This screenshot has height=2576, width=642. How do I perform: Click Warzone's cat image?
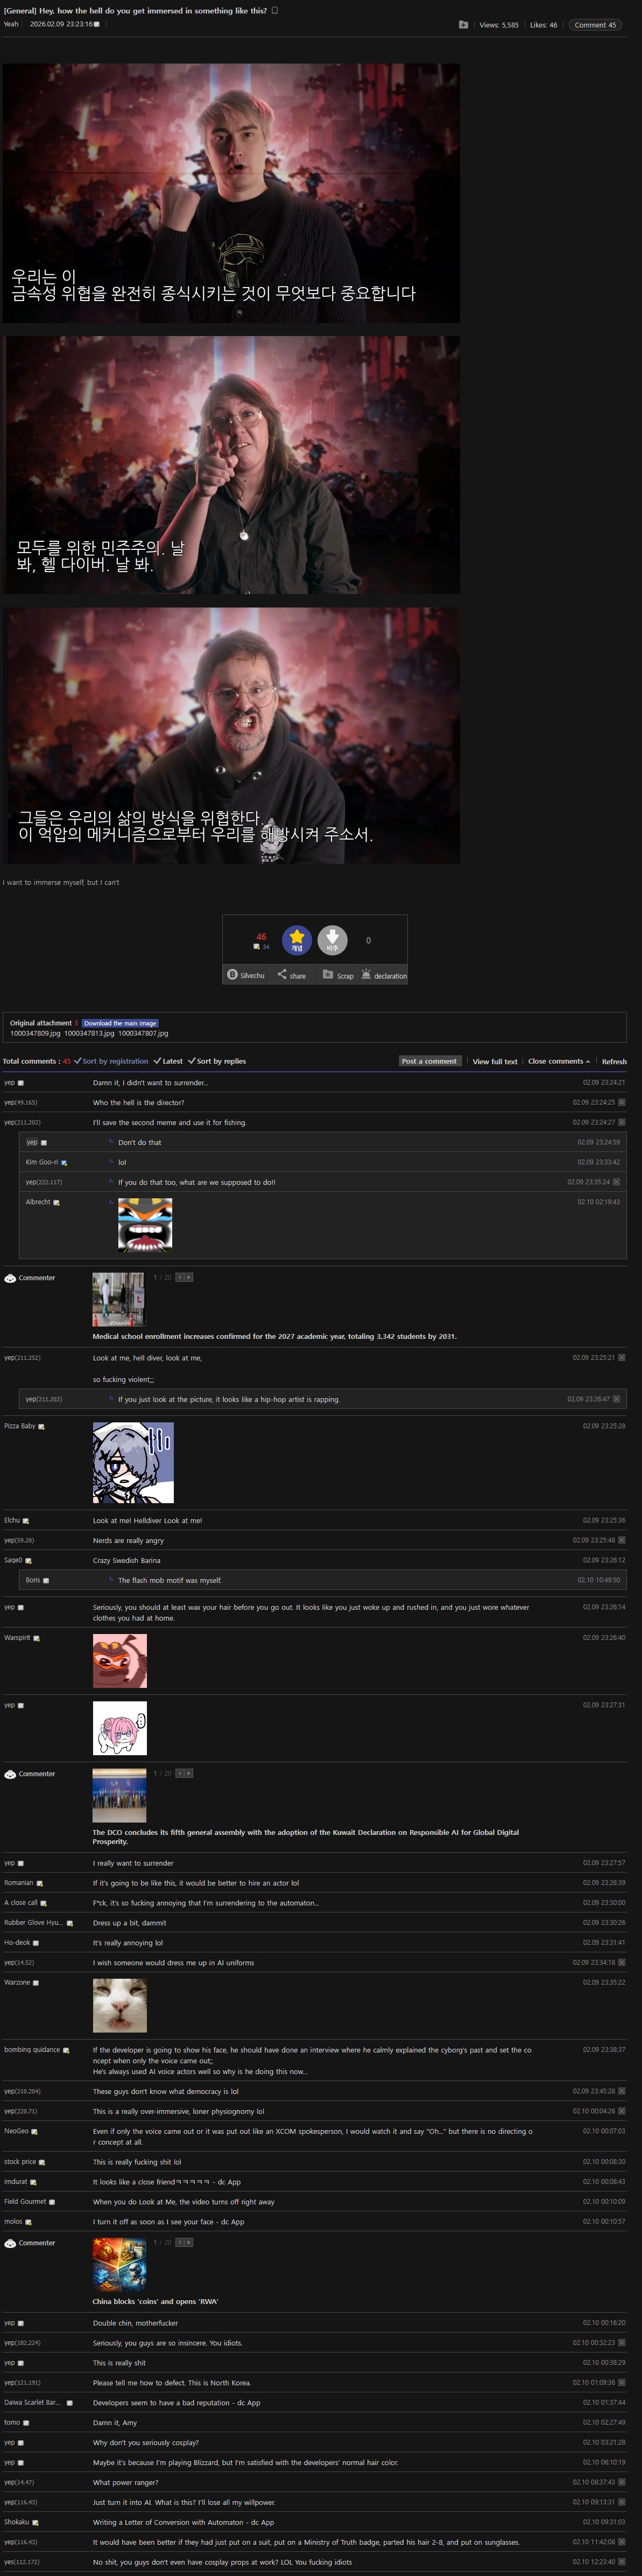point(120,2005)
